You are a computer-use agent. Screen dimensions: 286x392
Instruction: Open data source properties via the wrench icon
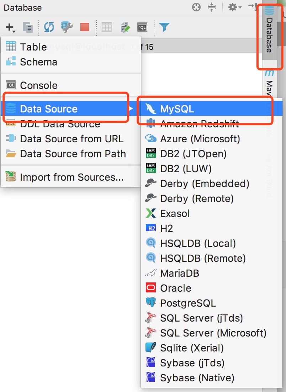[x=67, y=27]
